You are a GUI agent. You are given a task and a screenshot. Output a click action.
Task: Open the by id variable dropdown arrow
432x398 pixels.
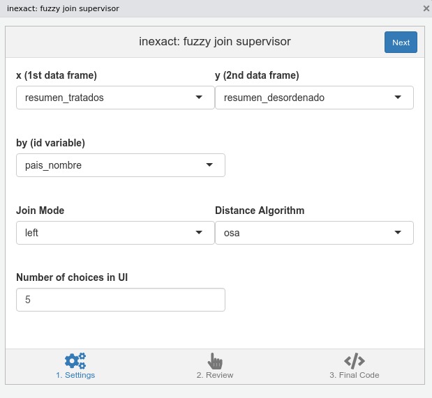pyautogui.click(x=209, y=165)
